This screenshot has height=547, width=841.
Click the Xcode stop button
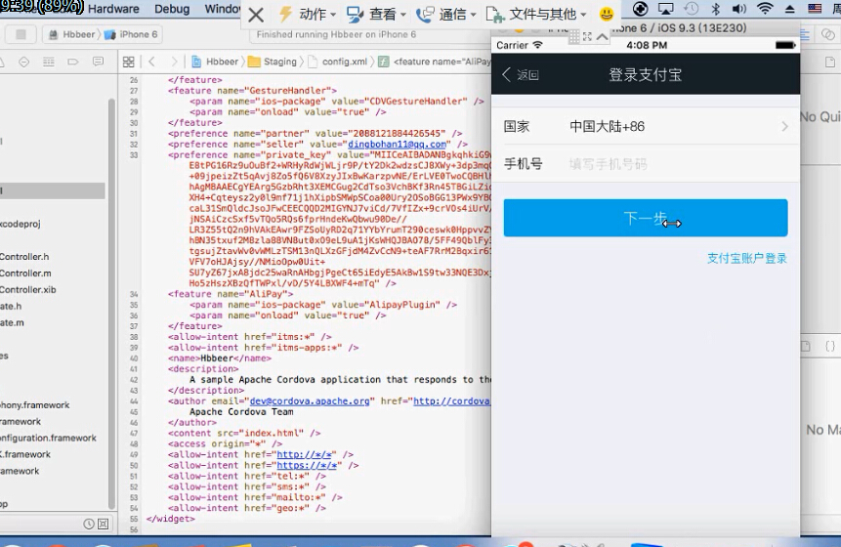point(21,34)
